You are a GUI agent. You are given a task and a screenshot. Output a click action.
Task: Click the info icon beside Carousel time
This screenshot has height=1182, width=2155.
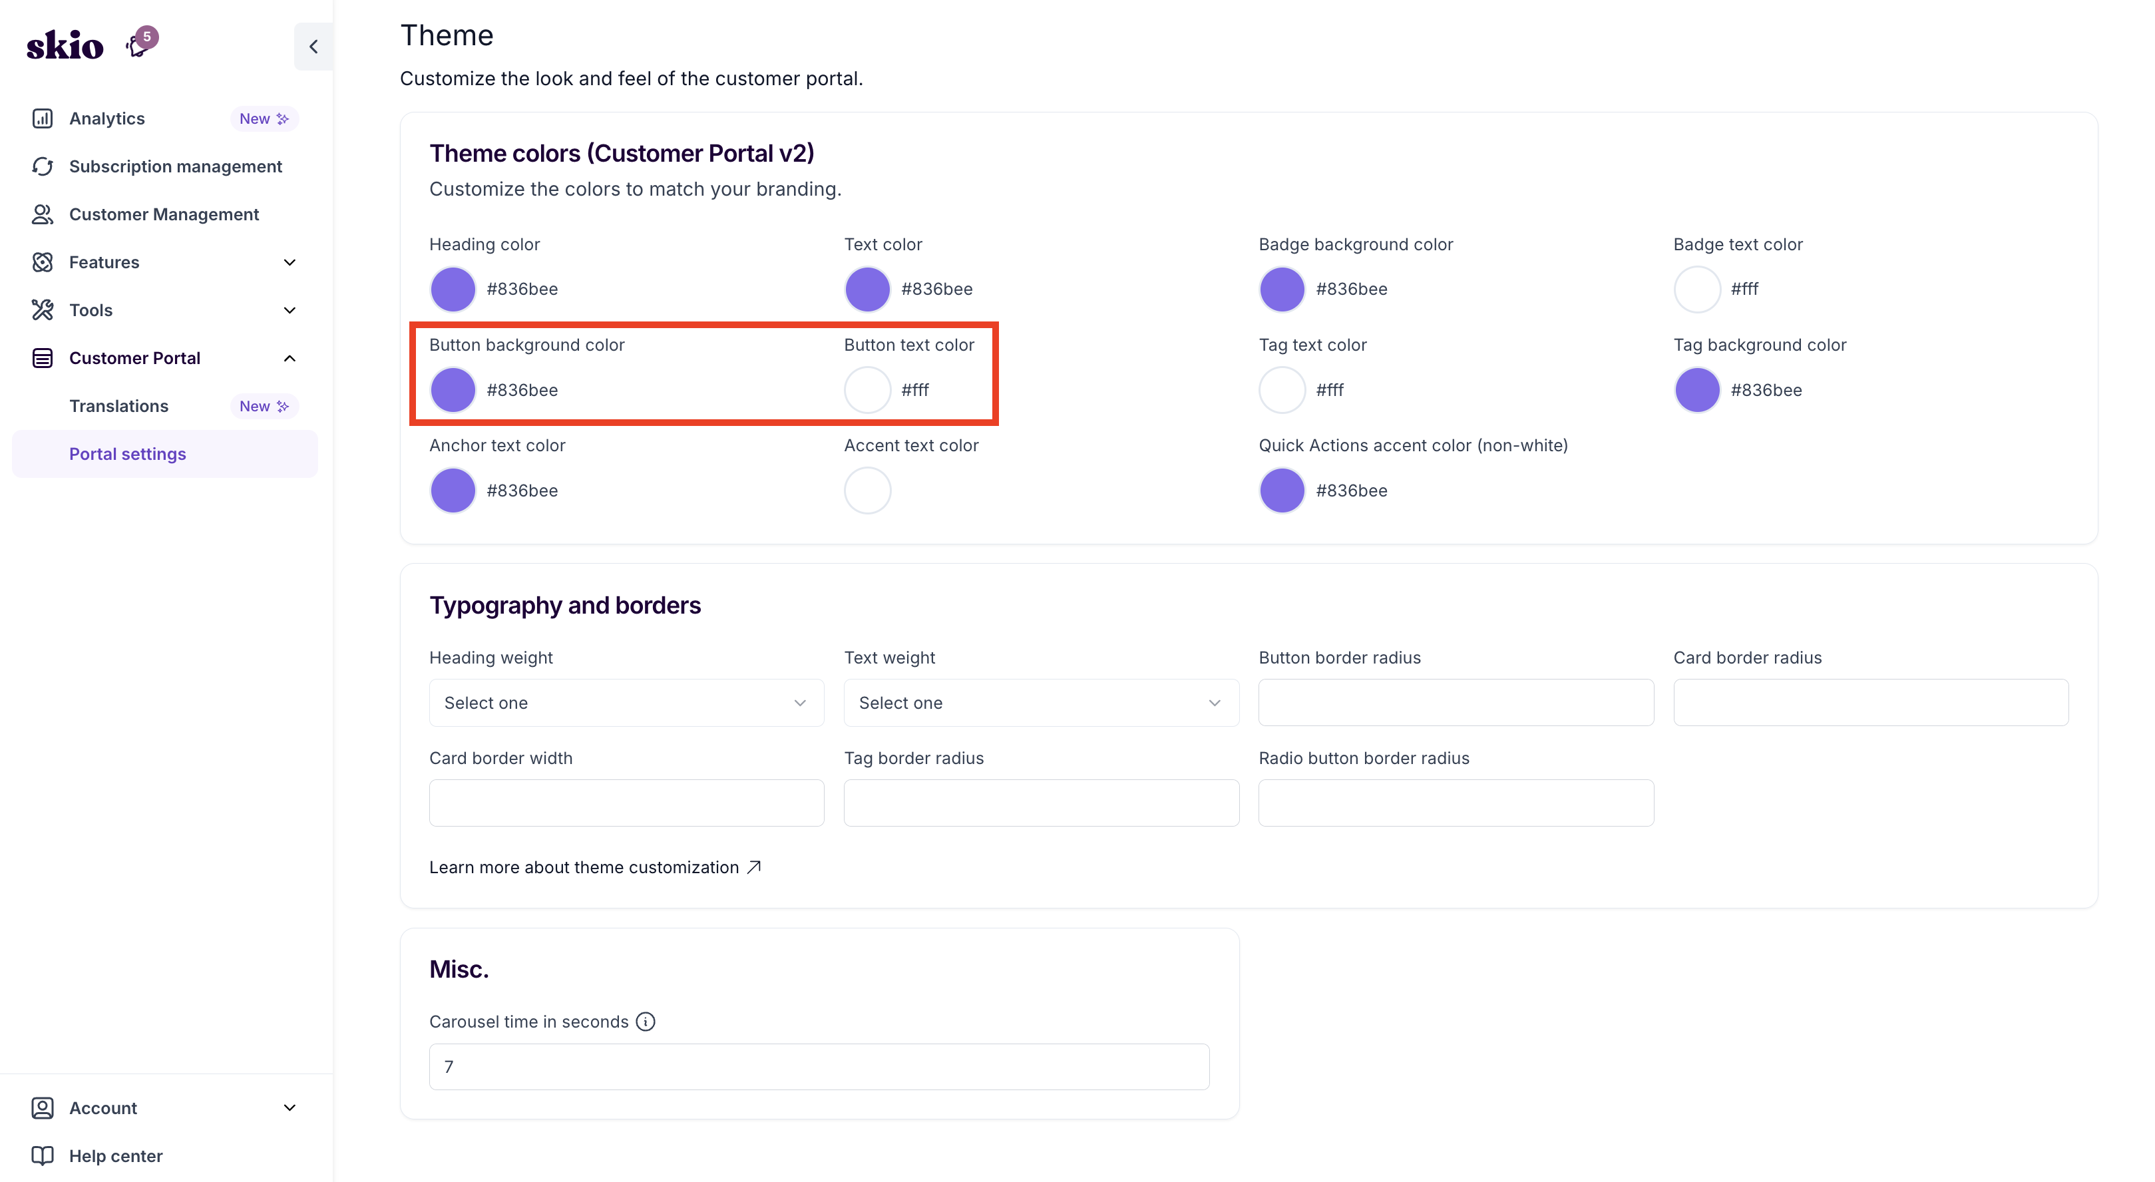click(x=646, y=1022)
